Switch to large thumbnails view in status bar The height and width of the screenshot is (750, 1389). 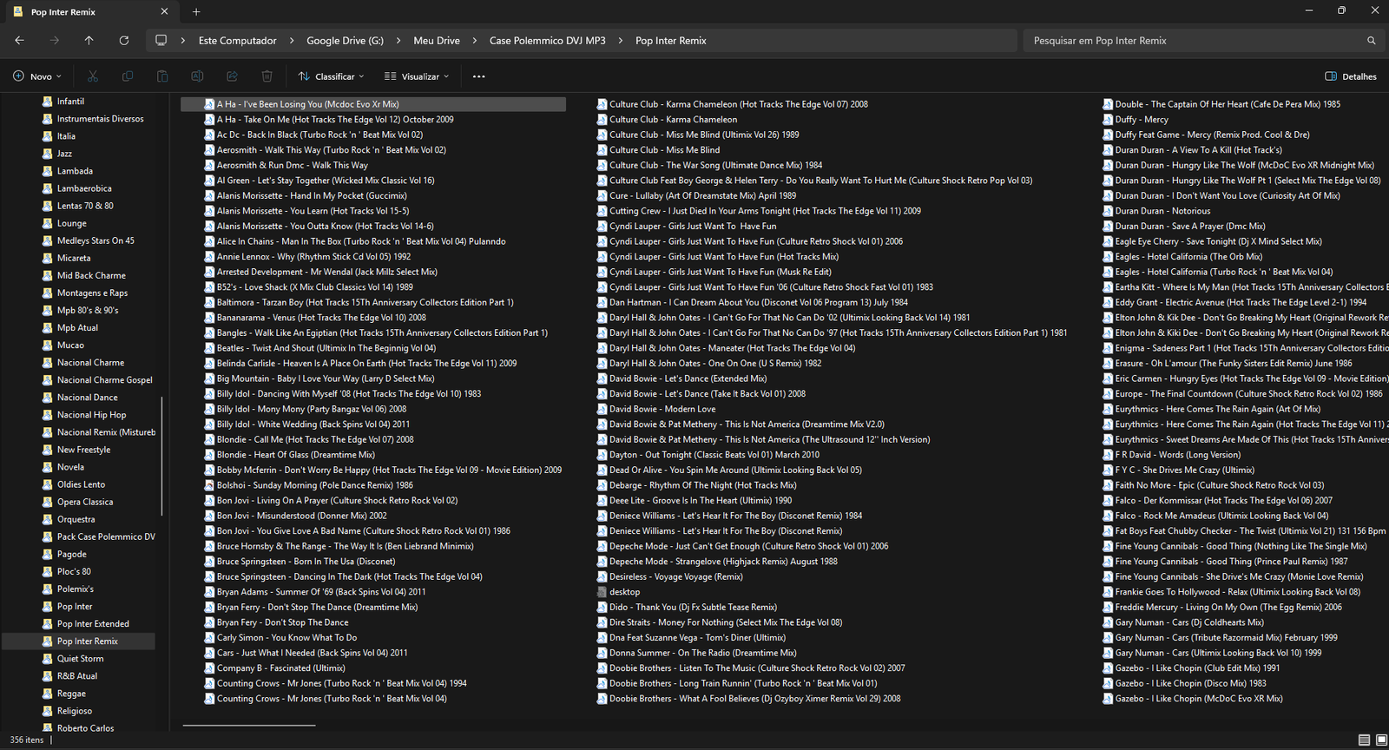click(x=1379, y=740)
